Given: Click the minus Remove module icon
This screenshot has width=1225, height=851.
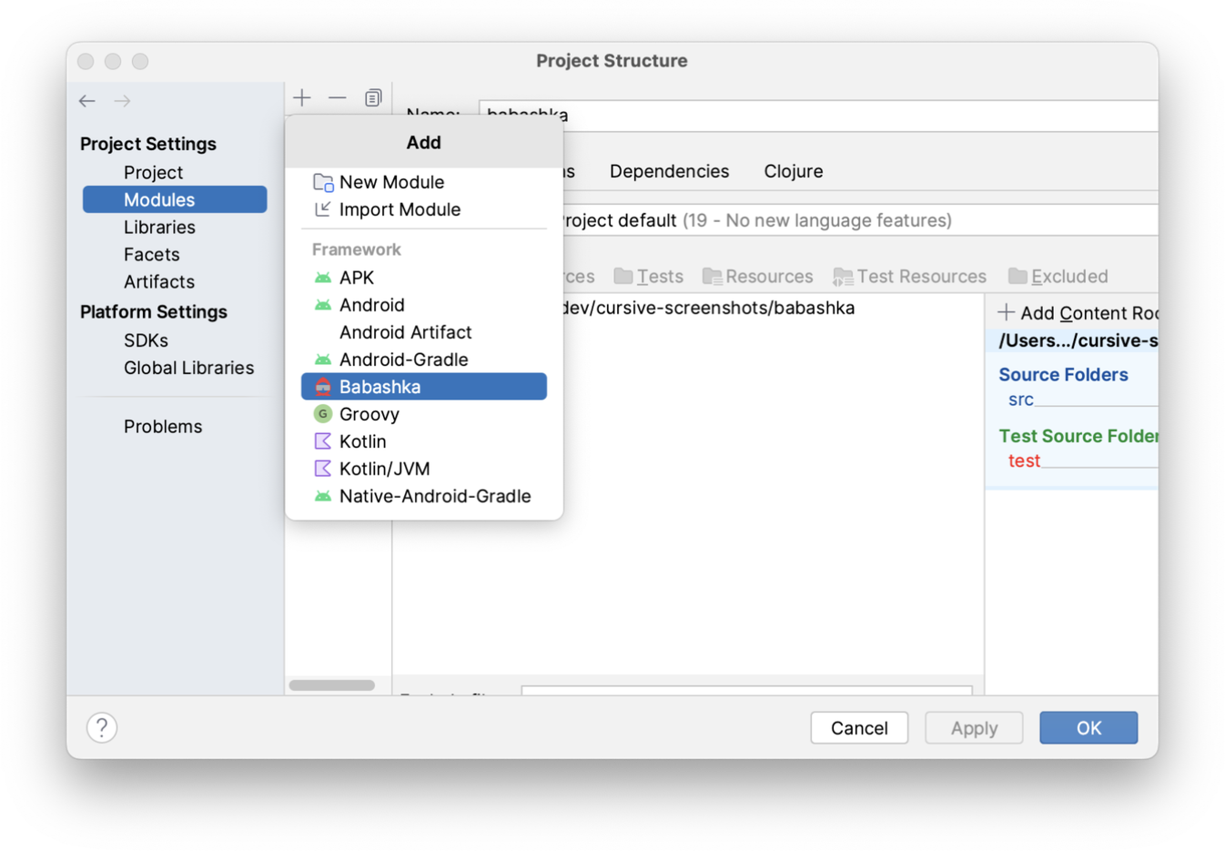Looking at the screenshot, I should (x=338, y=97).
